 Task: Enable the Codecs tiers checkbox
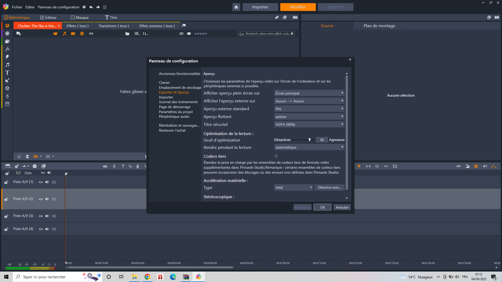276,156
